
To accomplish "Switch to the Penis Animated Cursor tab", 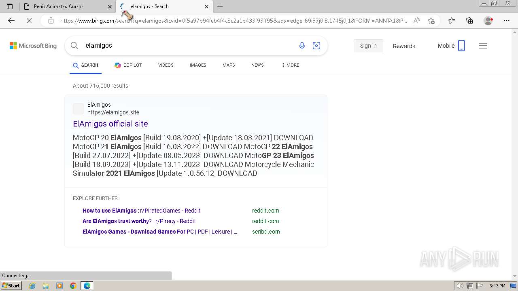I will click(x=68, y=6).
